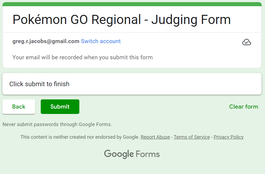Click the "Click submit to finish" text

[39, 84]
